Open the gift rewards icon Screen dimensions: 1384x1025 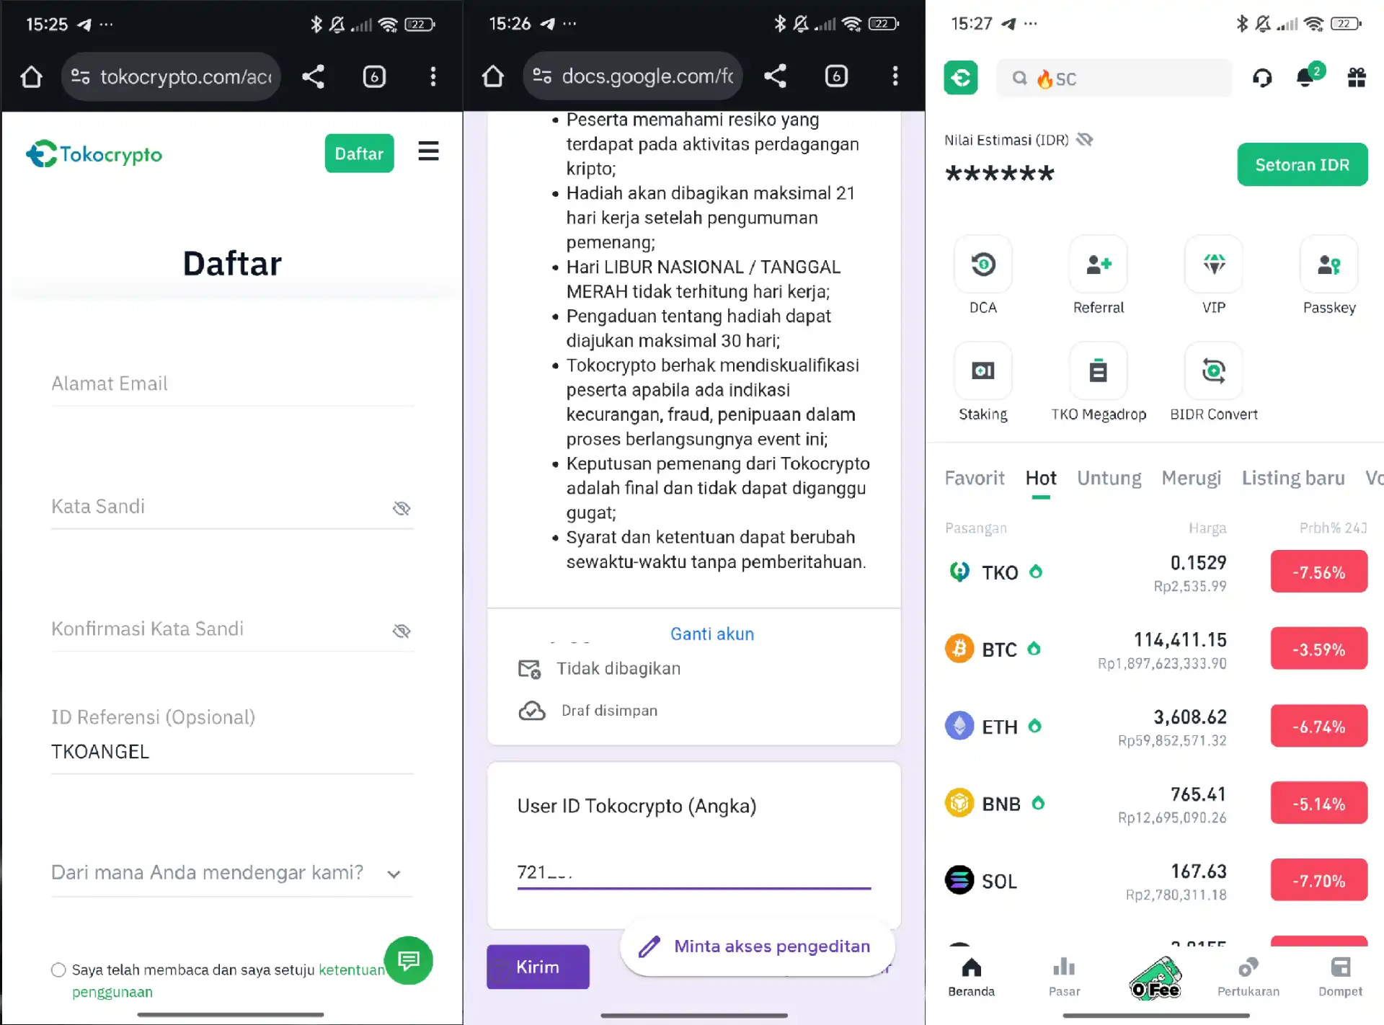point(1357,78)
